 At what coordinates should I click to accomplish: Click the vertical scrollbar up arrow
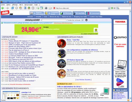[x=130, y=11]
